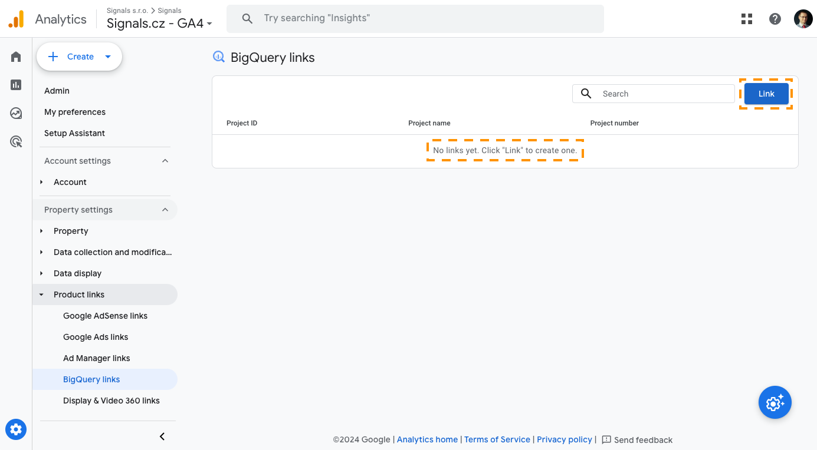Open the Google apps grid icon
Screen dimensions: 817x450
click(747, 19)
